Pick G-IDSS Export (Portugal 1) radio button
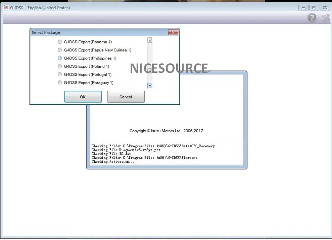Image resolution: width=332 pixels, height=240 pixels. [x=60, y=74]
